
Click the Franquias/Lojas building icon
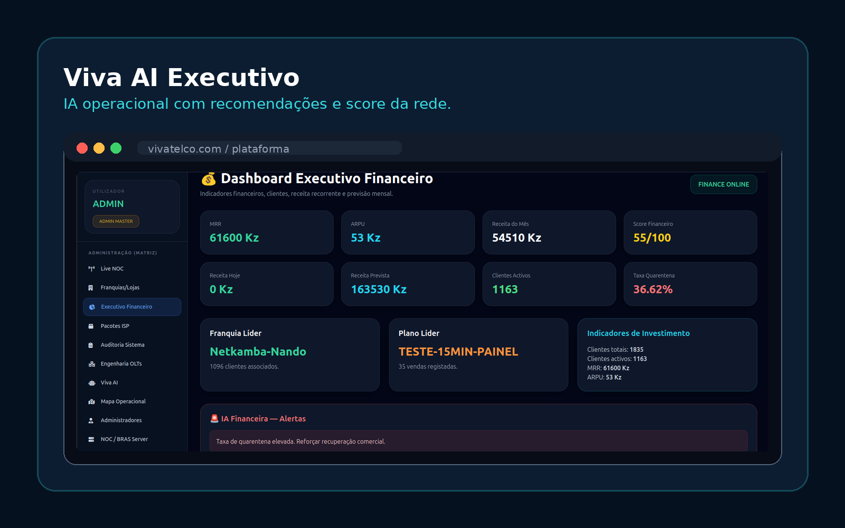click(x=91, y=288)
